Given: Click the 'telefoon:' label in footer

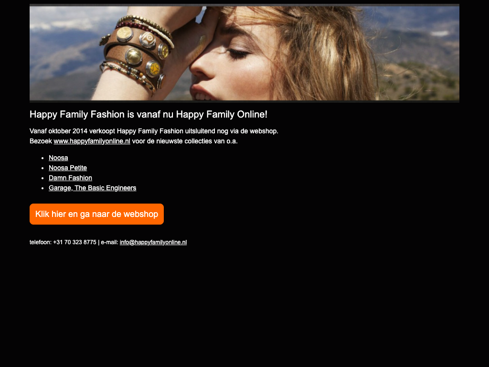Looking at the screenshot, I should click(41, 242).
